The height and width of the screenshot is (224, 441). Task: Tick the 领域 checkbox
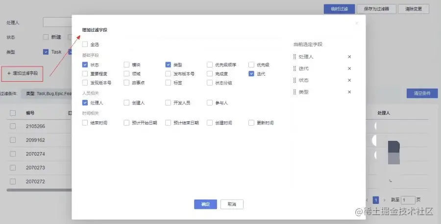click(x=126, y=74)
